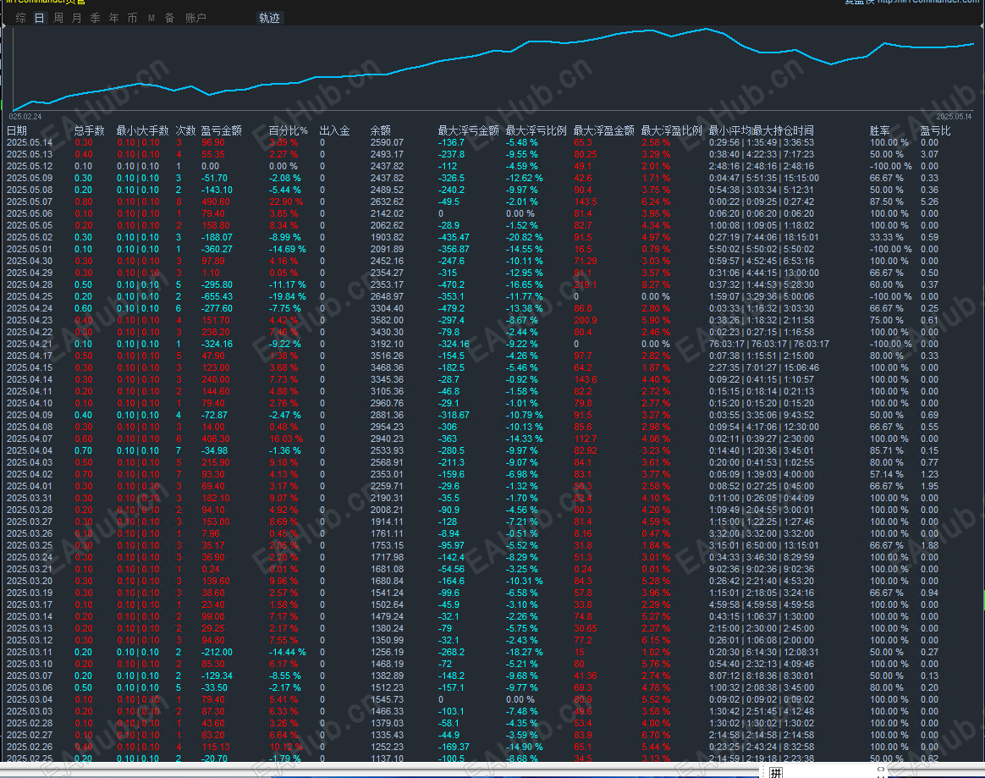Click the 76:03:17 | 76:03:17 | 76:03:17 holding time
The image size is (985, 778).
coord(769,344)
